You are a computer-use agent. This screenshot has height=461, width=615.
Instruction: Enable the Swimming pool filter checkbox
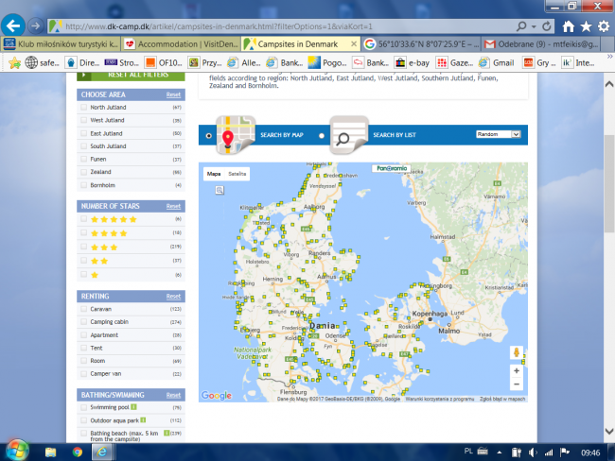click(84, 407)
